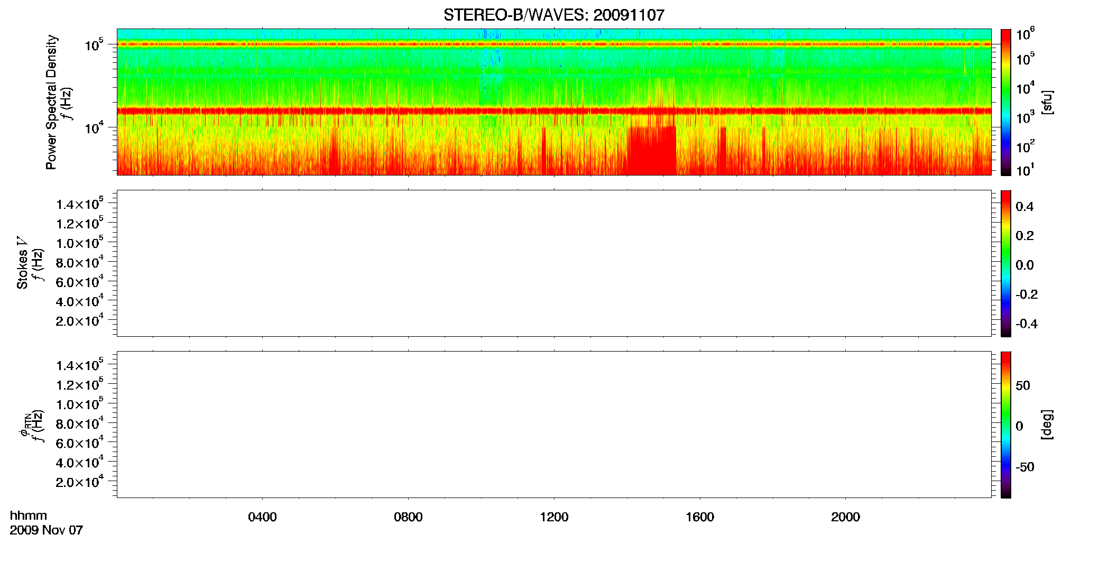The width and height of the screenshot is (1108, 571).
Task: Select the Power Spectral Density color bar
Action: point(1006,102)
